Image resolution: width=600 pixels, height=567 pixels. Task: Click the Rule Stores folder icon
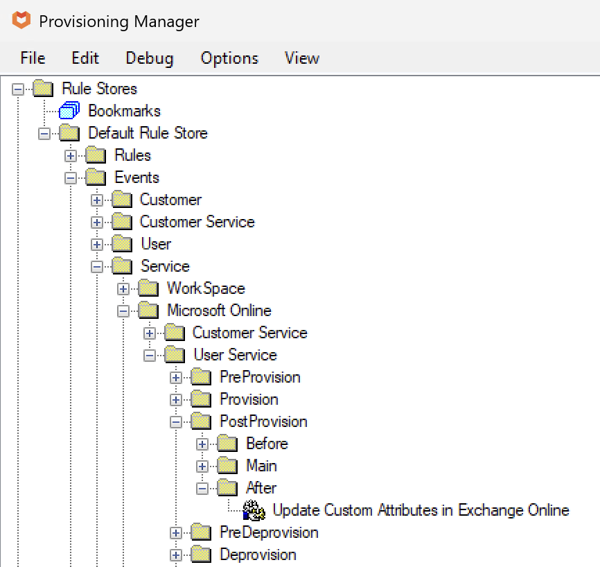tap(43, 88)
